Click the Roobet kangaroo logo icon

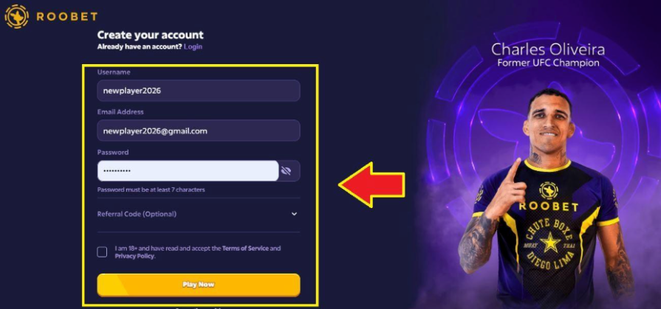16,16
